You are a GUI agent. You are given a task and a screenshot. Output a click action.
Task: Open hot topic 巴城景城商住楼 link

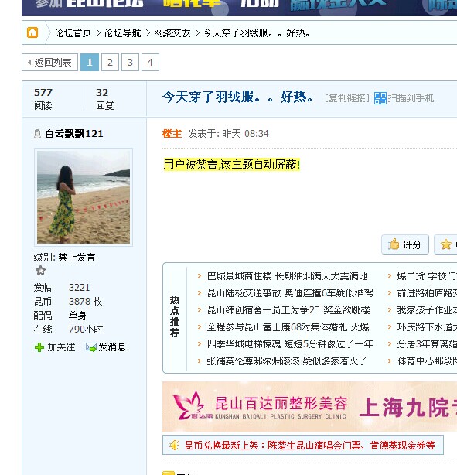coord(287,276)
